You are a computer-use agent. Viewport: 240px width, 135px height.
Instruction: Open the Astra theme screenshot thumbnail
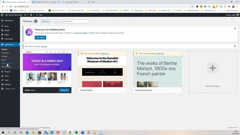[47, 69]
